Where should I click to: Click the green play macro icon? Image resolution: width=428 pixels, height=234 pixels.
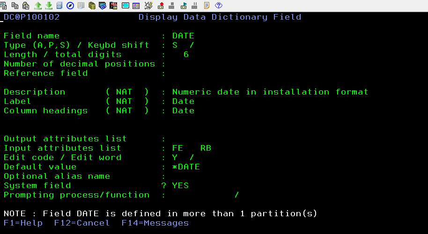184,6
